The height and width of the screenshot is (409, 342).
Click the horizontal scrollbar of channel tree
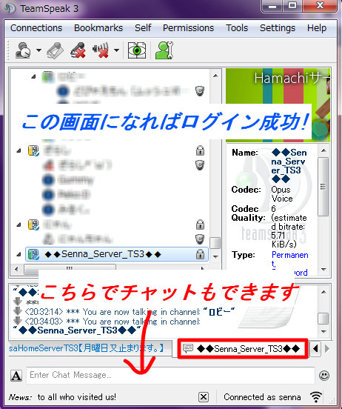click(x=108, y=269)
